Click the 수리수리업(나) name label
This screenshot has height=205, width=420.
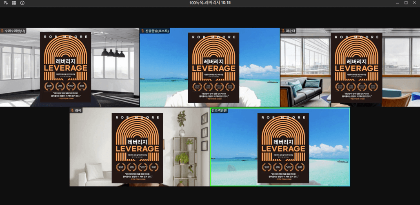tap(15, 31)
